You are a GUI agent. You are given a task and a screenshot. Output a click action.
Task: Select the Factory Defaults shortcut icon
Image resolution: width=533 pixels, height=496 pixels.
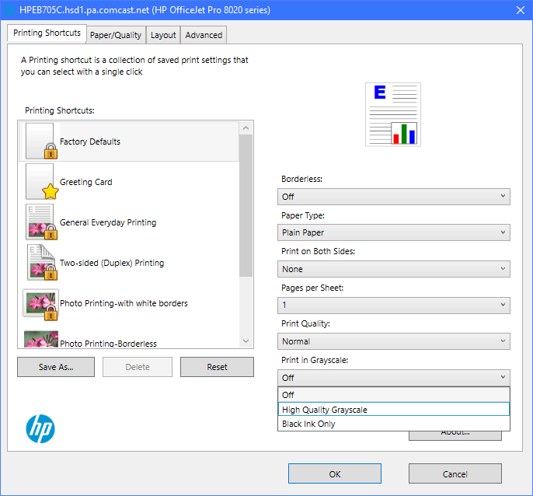point(41,141)
